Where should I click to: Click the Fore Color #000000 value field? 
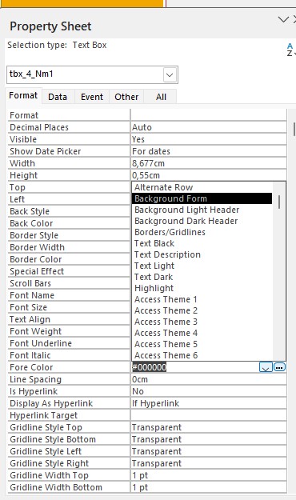pos(195,367)
